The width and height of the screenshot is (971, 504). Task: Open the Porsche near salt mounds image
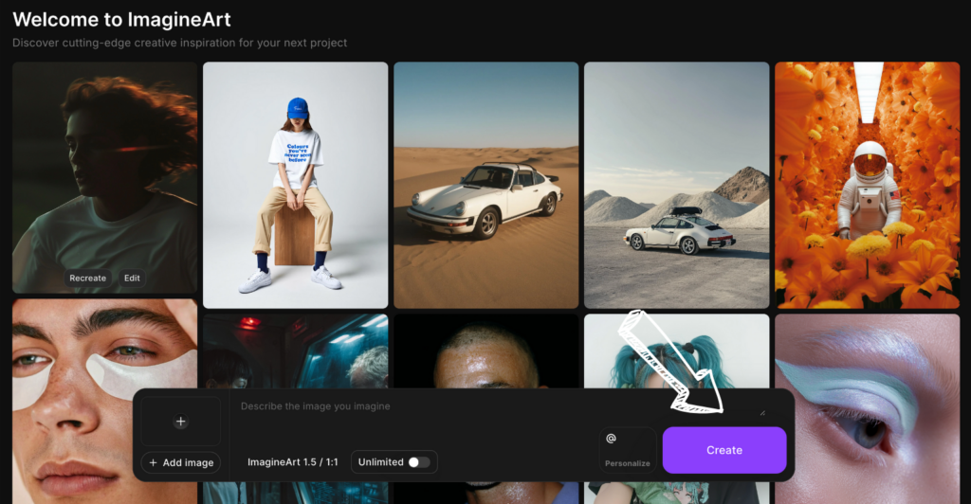[x=676, y=185]
